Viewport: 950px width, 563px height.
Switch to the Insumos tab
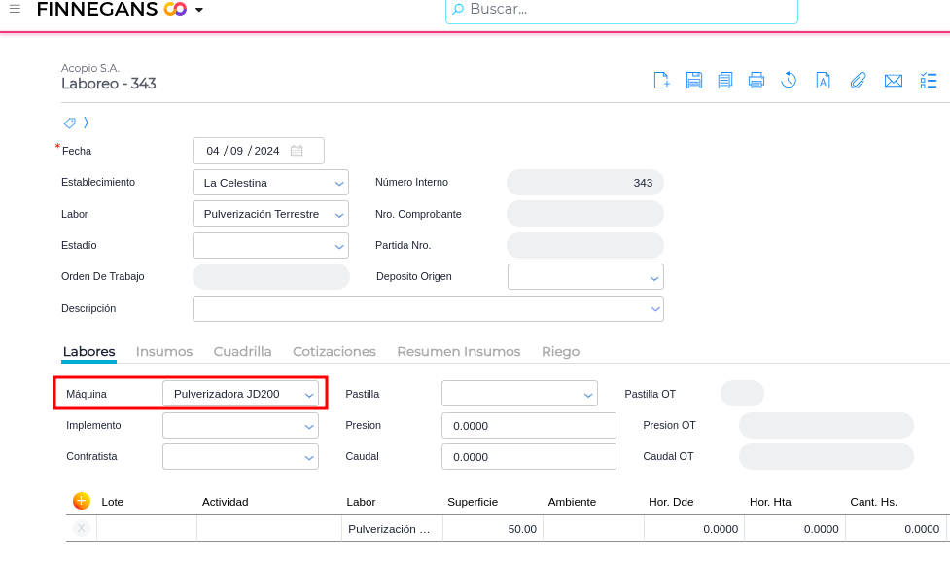(x=164, y=351)
